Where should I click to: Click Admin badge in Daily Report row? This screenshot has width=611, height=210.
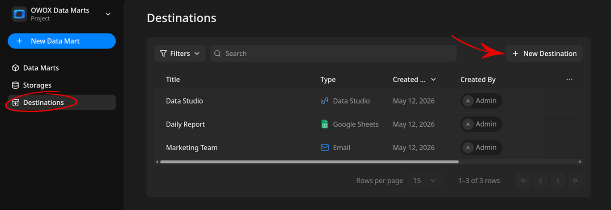pos(481,124)
